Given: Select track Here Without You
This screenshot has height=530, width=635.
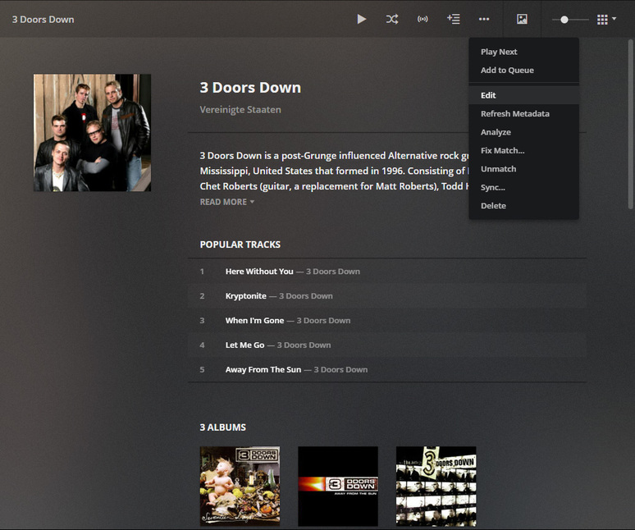Looking at the screenshot, I should pos(259,272).
